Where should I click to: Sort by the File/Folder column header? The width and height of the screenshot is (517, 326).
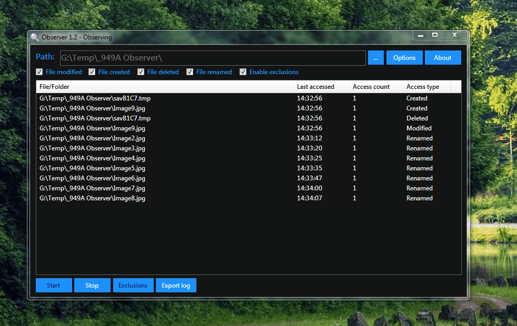pos(165,87)
